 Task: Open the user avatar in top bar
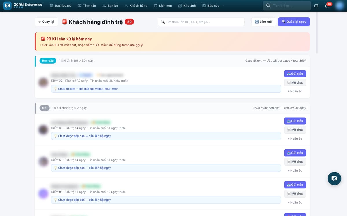(339, 6)
